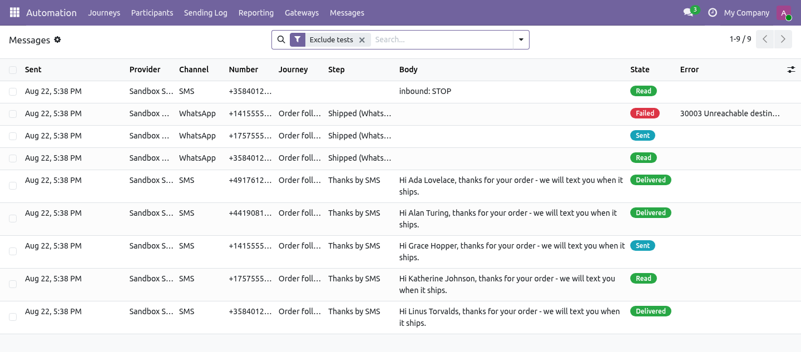
Task: Open the user avatar menu
Action: (x=784, y=13)
